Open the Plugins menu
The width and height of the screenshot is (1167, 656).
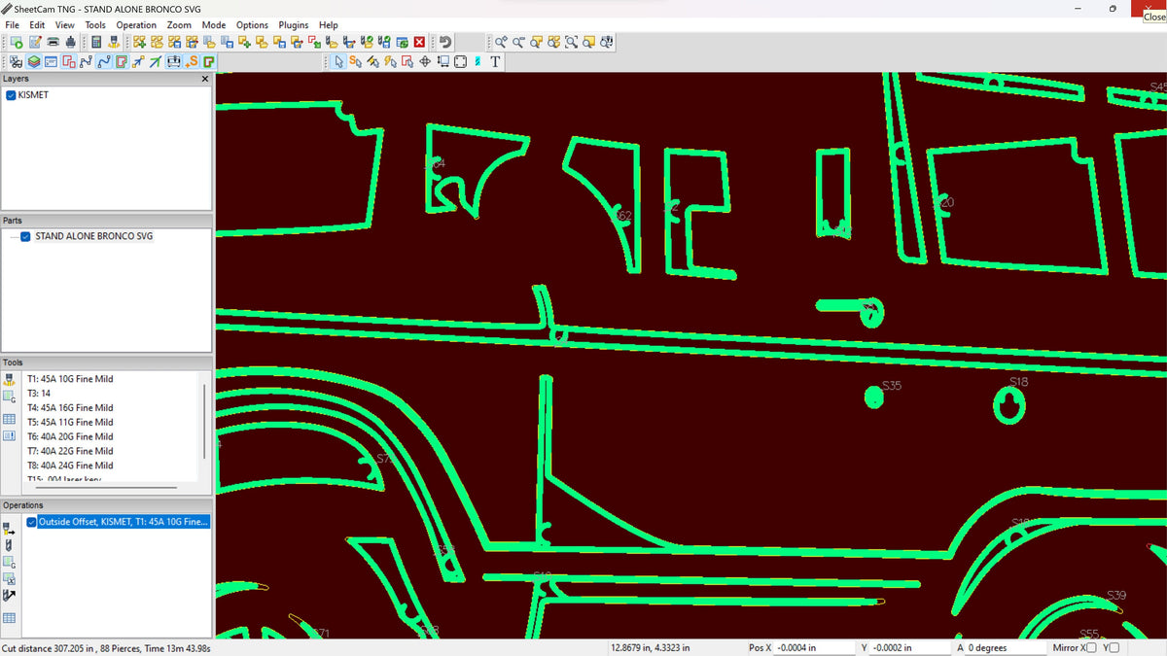coord(294,24)
